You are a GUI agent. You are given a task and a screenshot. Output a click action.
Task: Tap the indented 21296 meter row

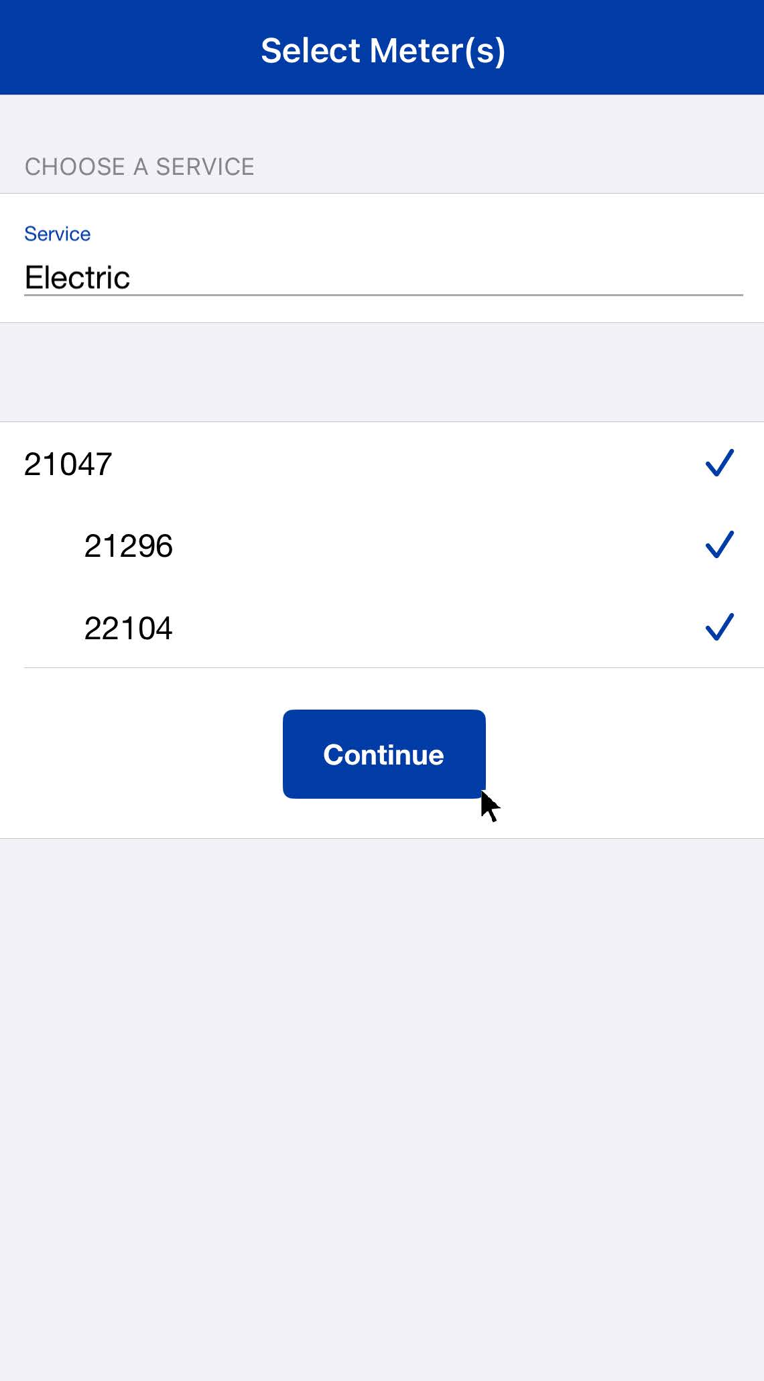click(402, 545)
